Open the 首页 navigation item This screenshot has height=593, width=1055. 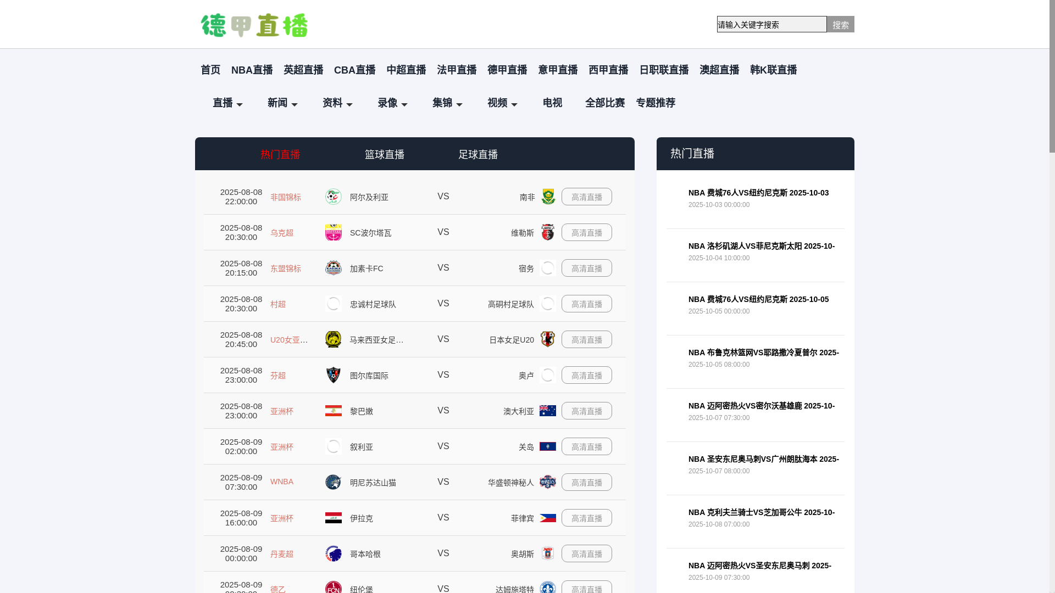pyautogui.click(x=210, y=70)
